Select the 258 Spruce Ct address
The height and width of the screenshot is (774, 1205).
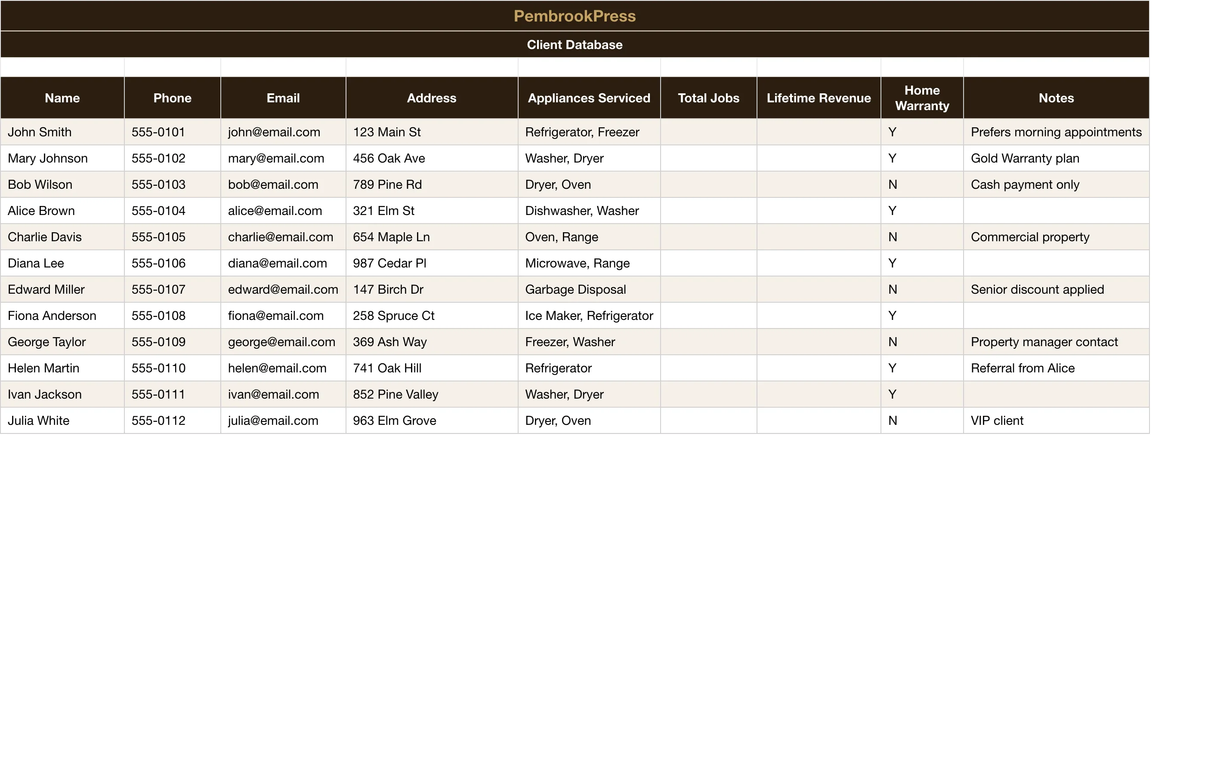coord(432,316)
